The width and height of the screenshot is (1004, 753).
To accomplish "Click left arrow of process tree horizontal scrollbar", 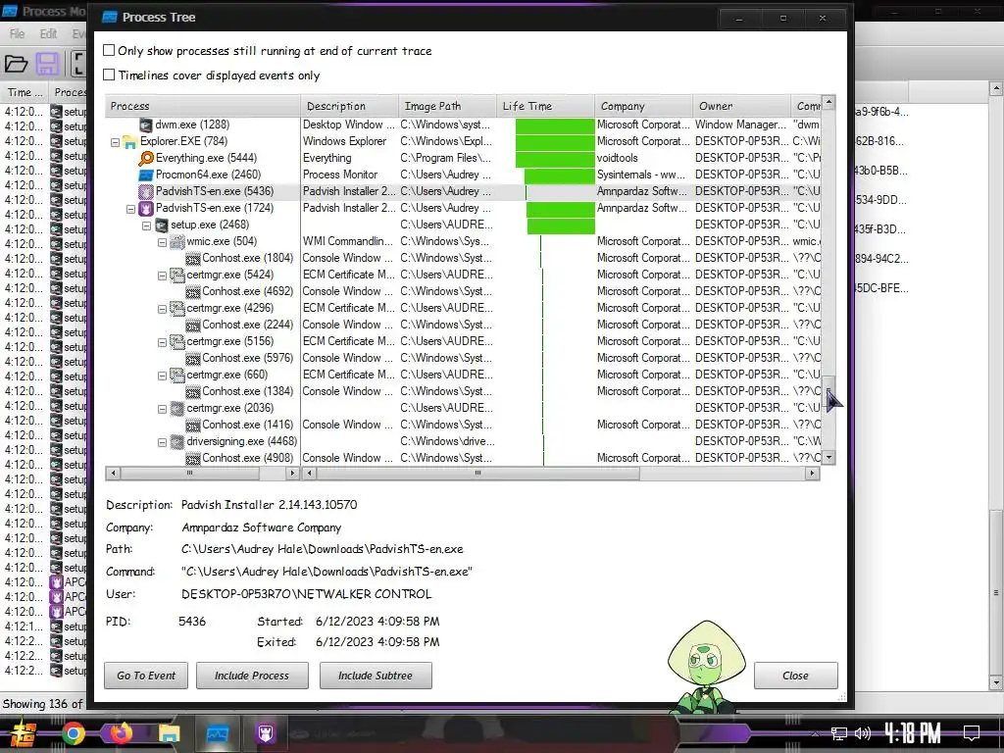I will (x=114, y=474).
